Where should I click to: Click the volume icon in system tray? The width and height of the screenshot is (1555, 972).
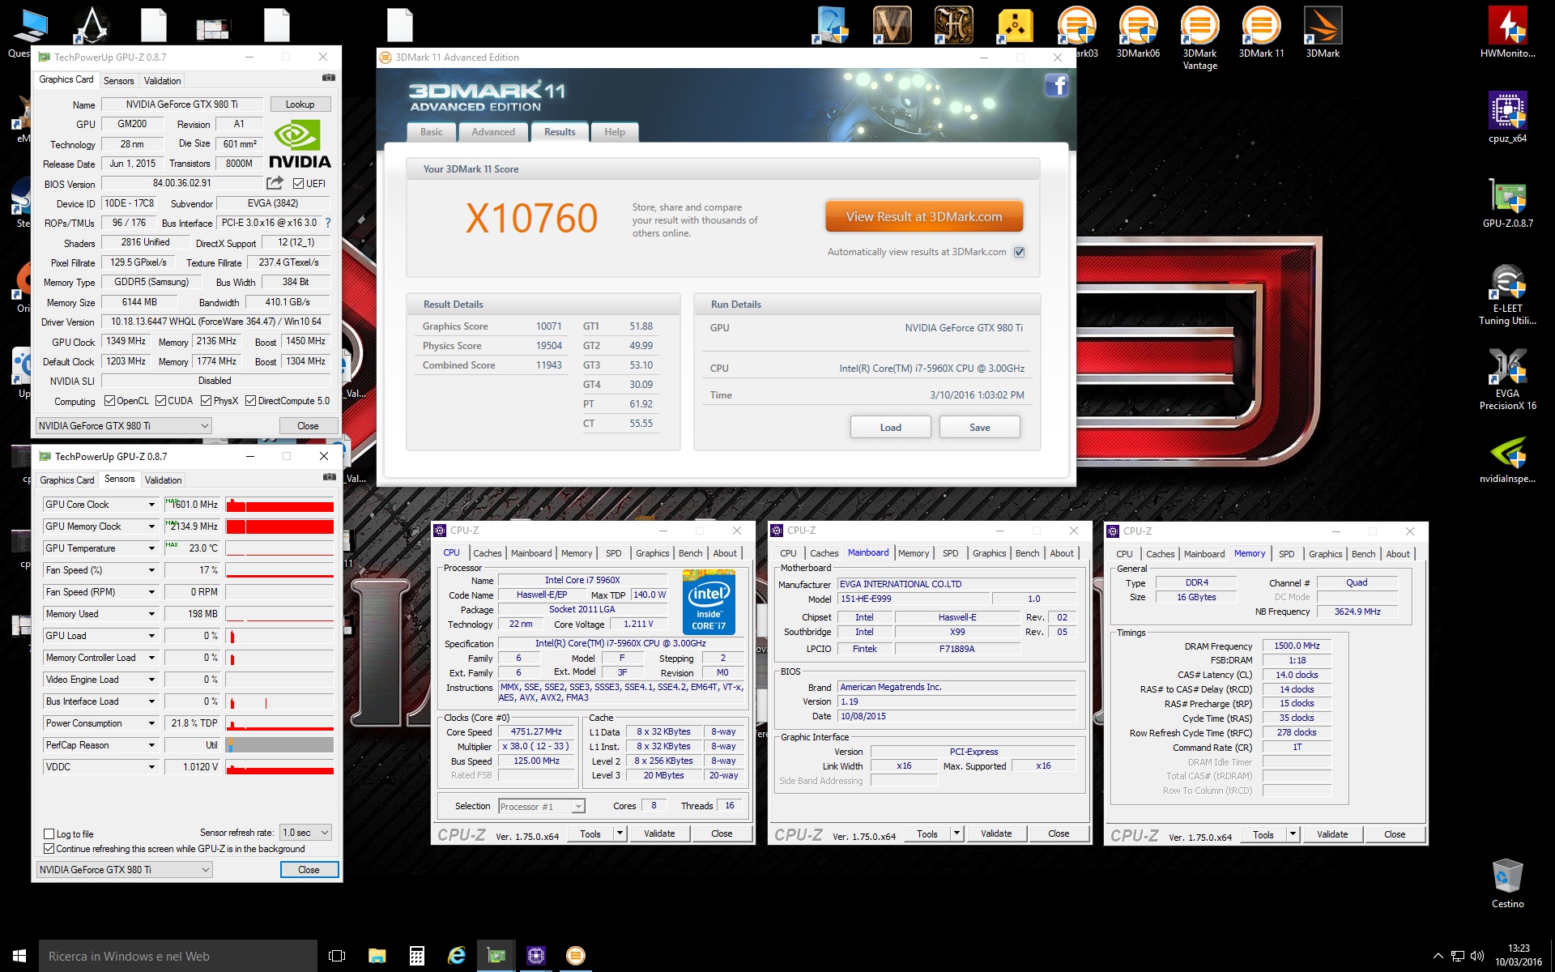tap(1476, 956)
